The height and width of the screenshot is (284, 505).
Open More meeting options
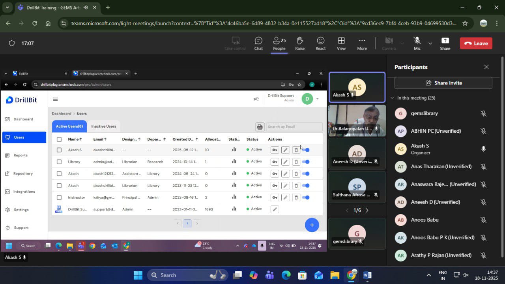click(362, 43)
